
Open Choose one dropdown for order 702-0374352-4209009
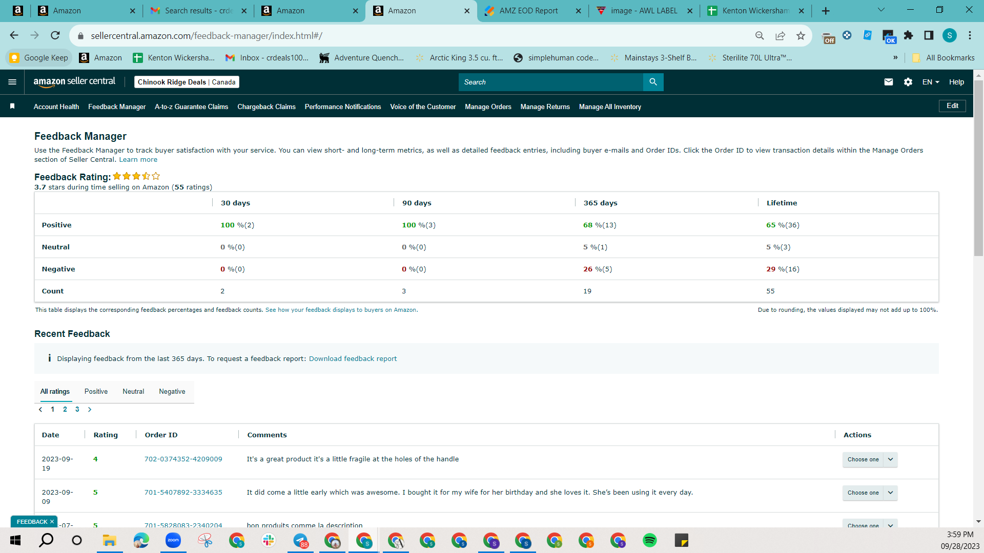click(870, 459)
